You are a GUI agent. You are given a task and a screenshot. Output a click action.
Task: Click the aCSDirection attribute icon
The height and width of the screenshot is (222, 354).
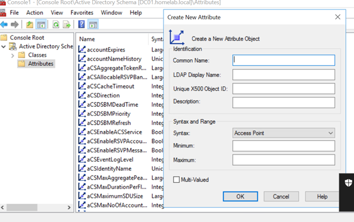(x=82, y=95)
